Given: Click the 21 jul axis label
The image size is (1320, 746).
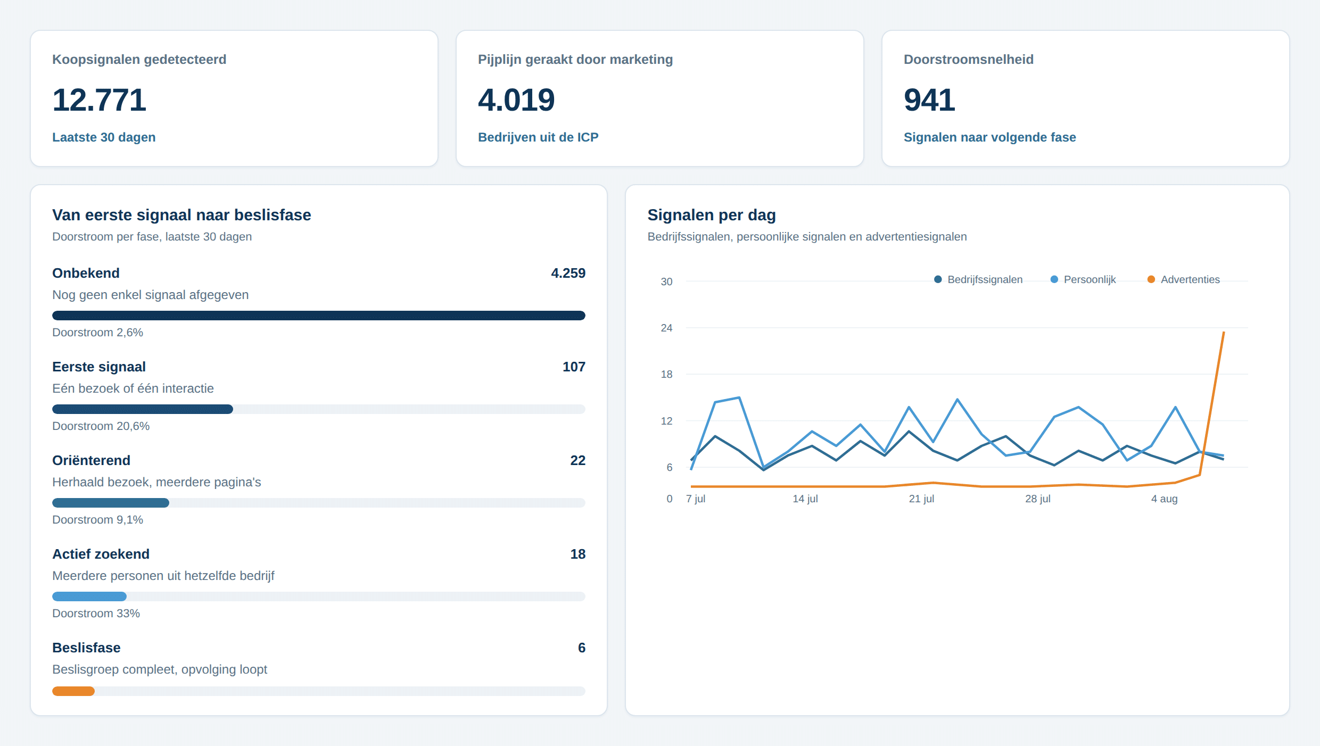Looking at the screenshot, I should coord(921,499).
